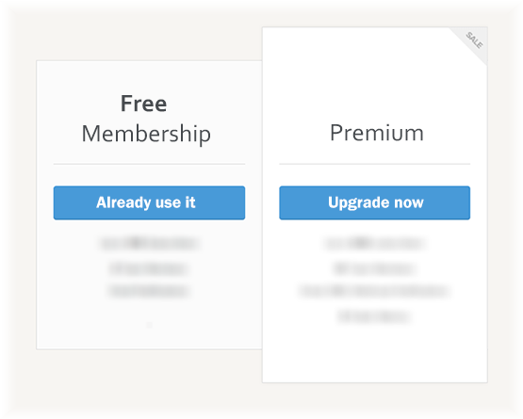Click the Premium plan heading
This screenshot has width=523, height=419.
(x=377, y=133)
